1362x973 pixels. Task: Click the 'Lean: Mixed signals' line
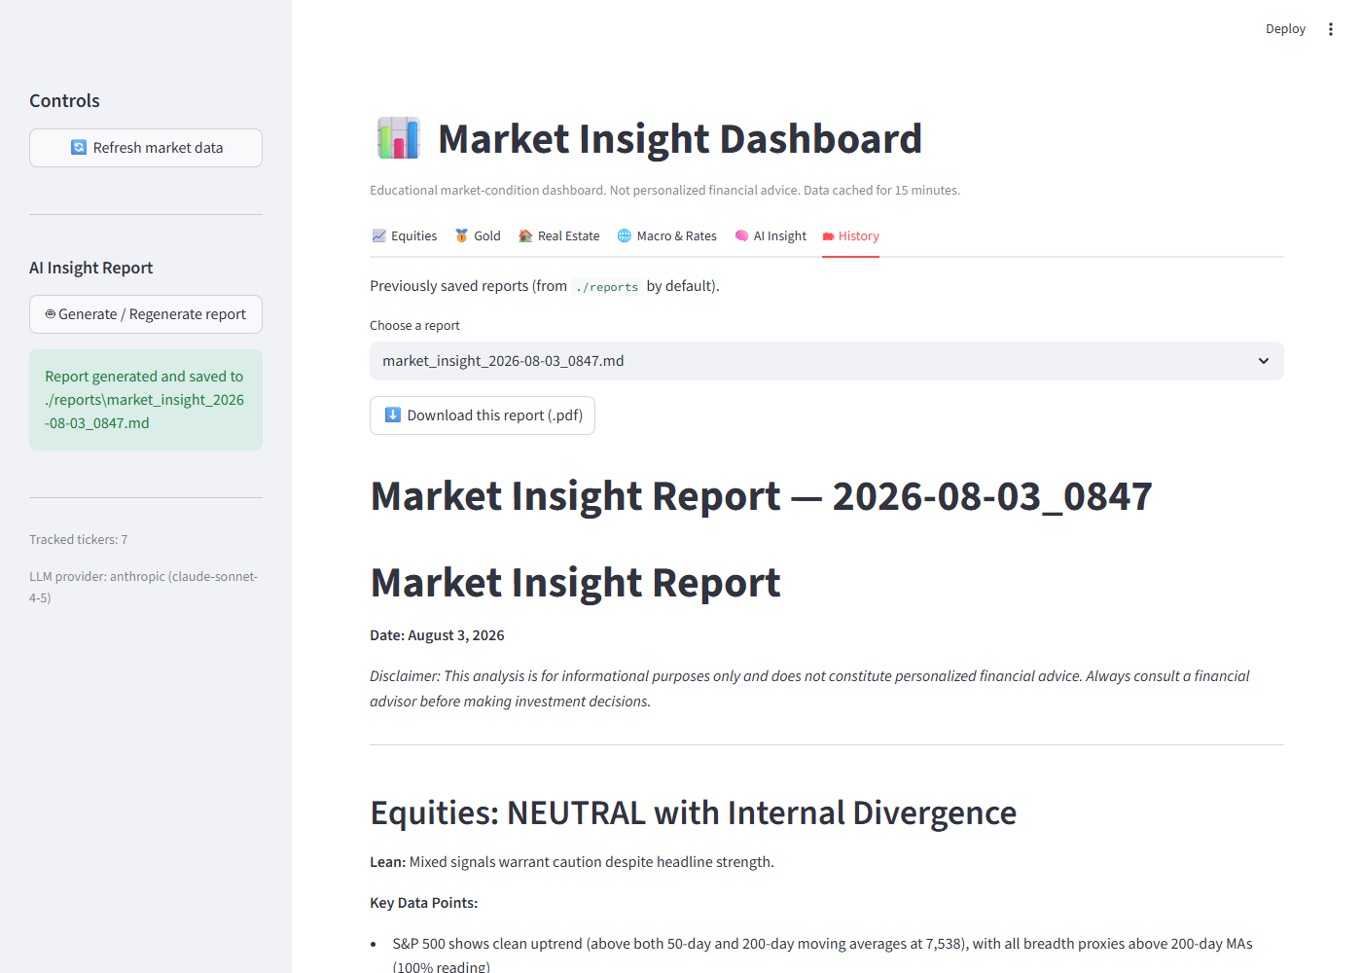[572, 862]
